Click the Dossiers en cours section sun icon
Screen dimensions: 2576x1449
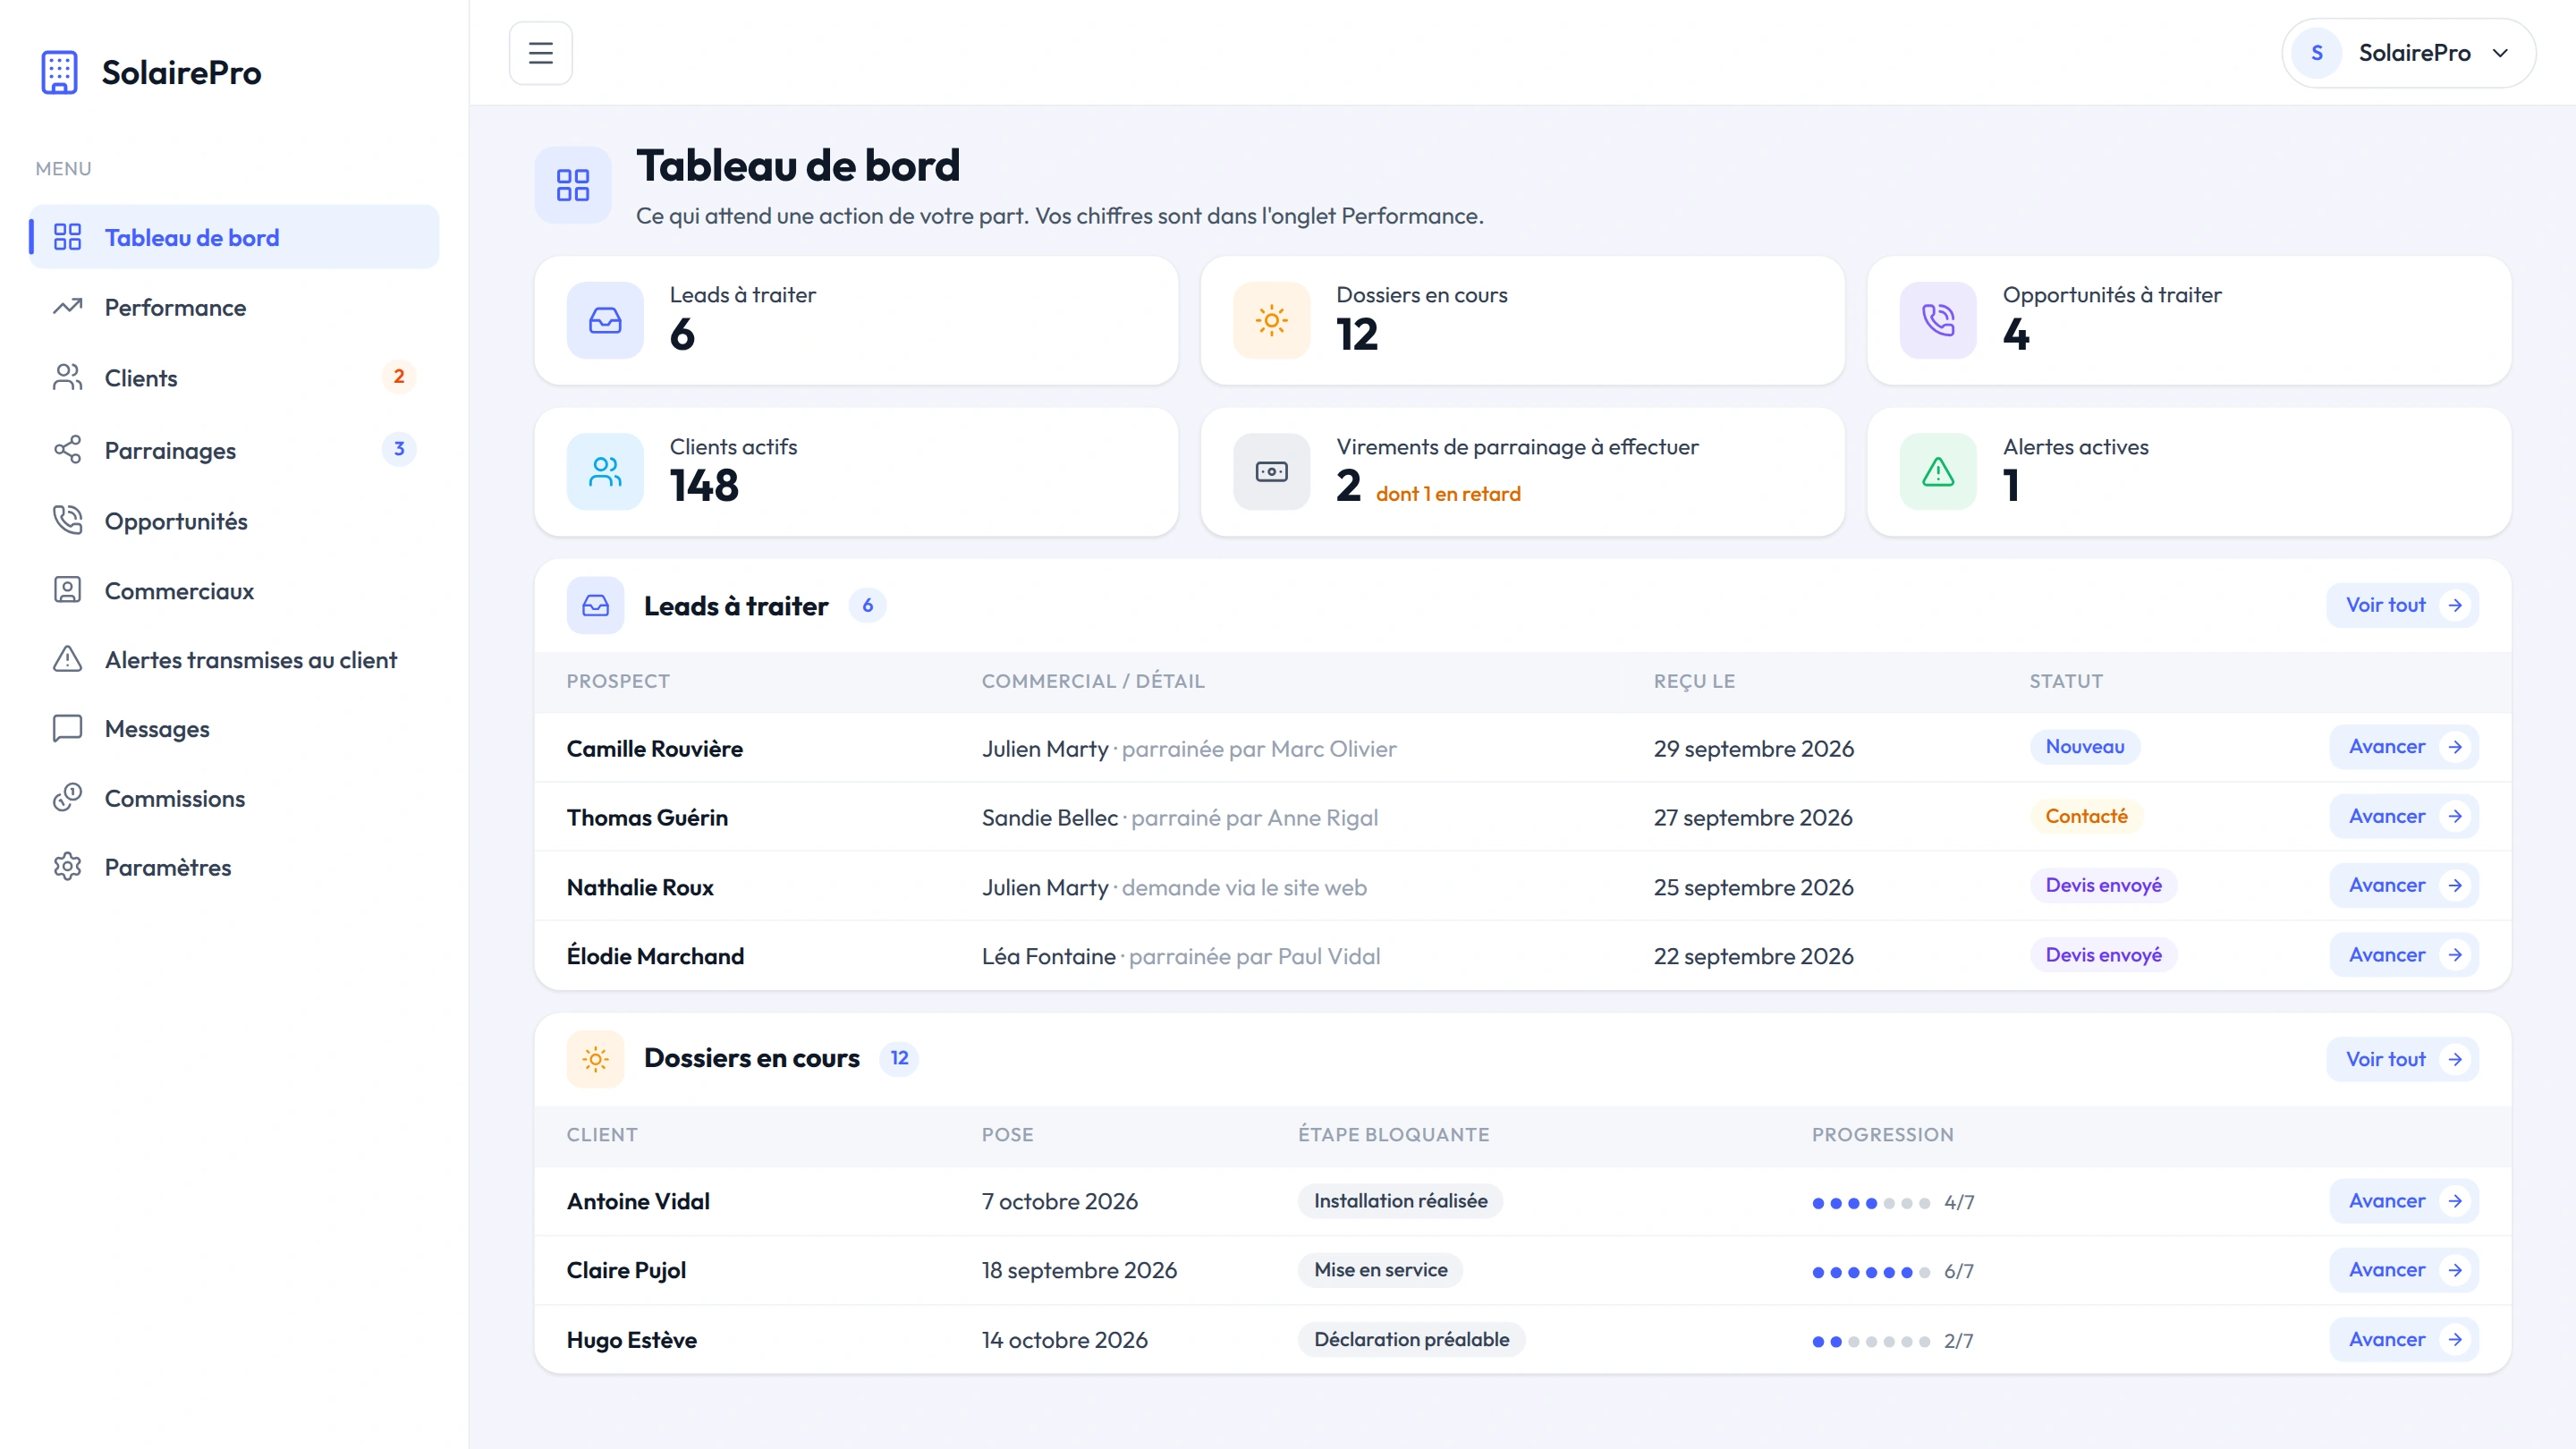coord(595,1059)
